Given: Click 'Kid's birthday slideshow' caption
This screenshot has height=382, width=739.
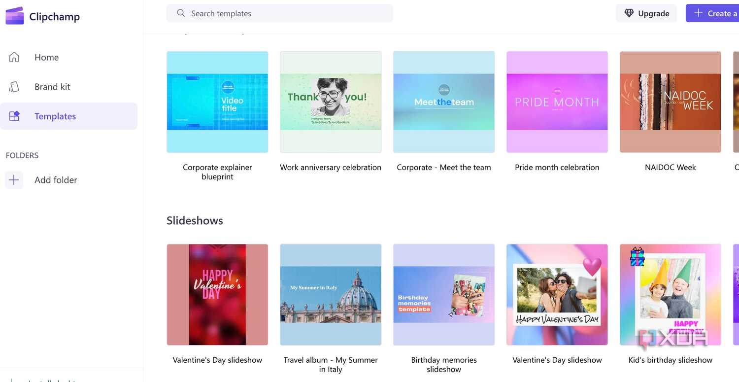Looking at the screenshot, I should pos(671,360).
